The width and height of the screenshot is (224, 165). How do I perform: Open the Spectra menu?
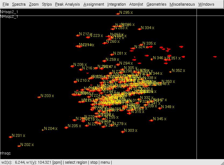point(19,4)
